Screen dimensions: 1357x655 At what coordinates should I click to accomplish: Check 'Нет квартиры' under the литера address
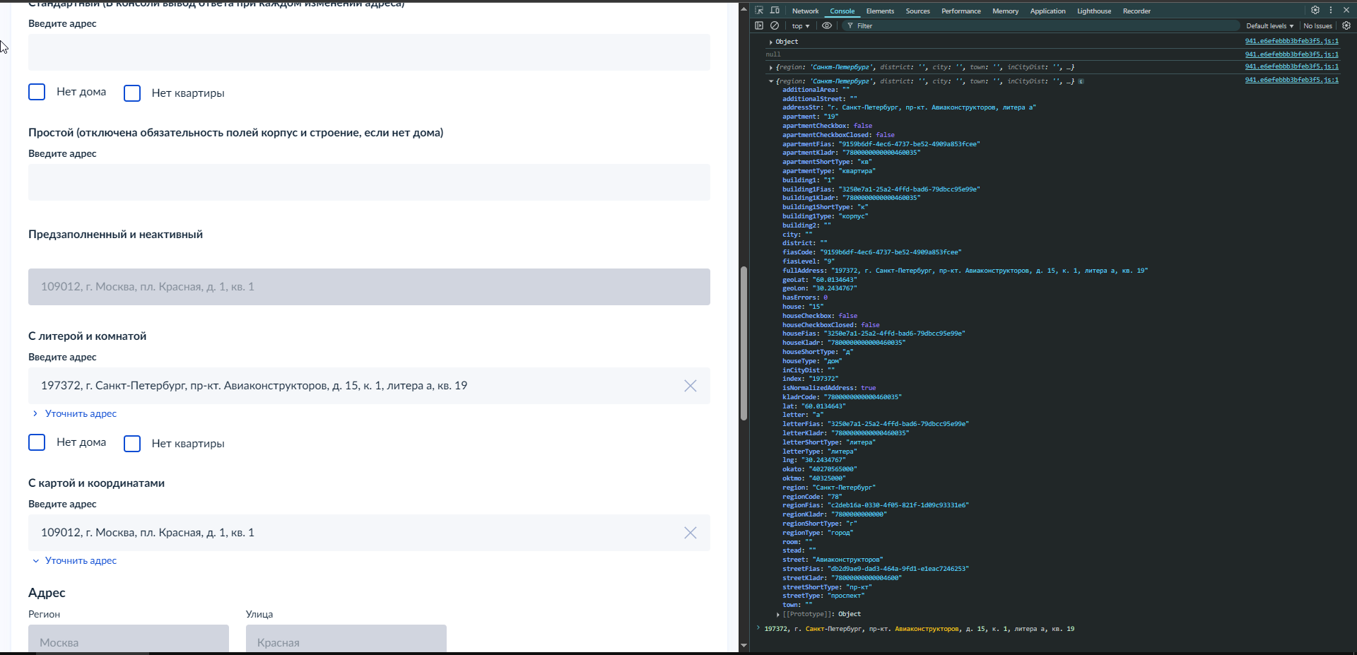click(132, 444)
